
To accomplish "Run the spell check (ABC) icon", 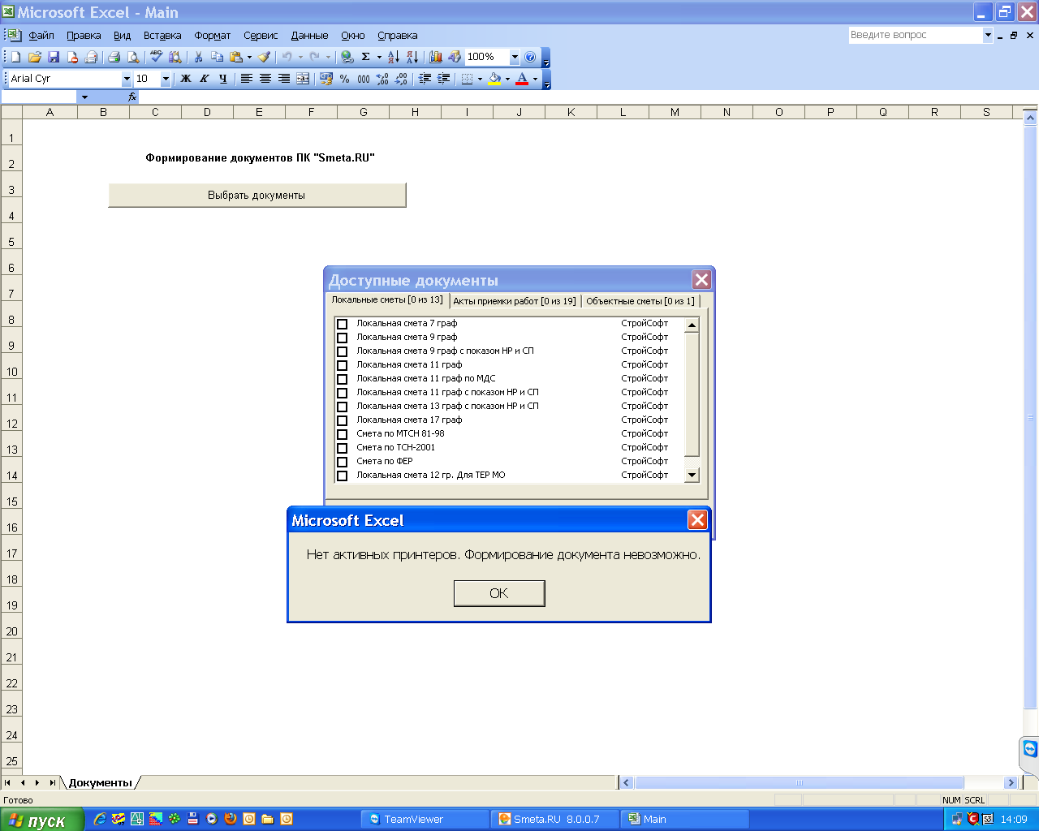I will 156,57.
